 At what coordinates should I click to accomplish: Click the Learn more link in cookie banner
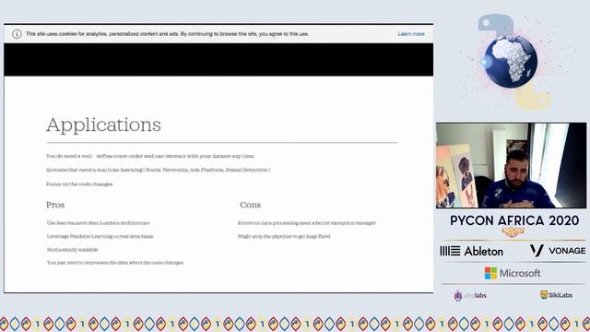[x=411, y=34]
